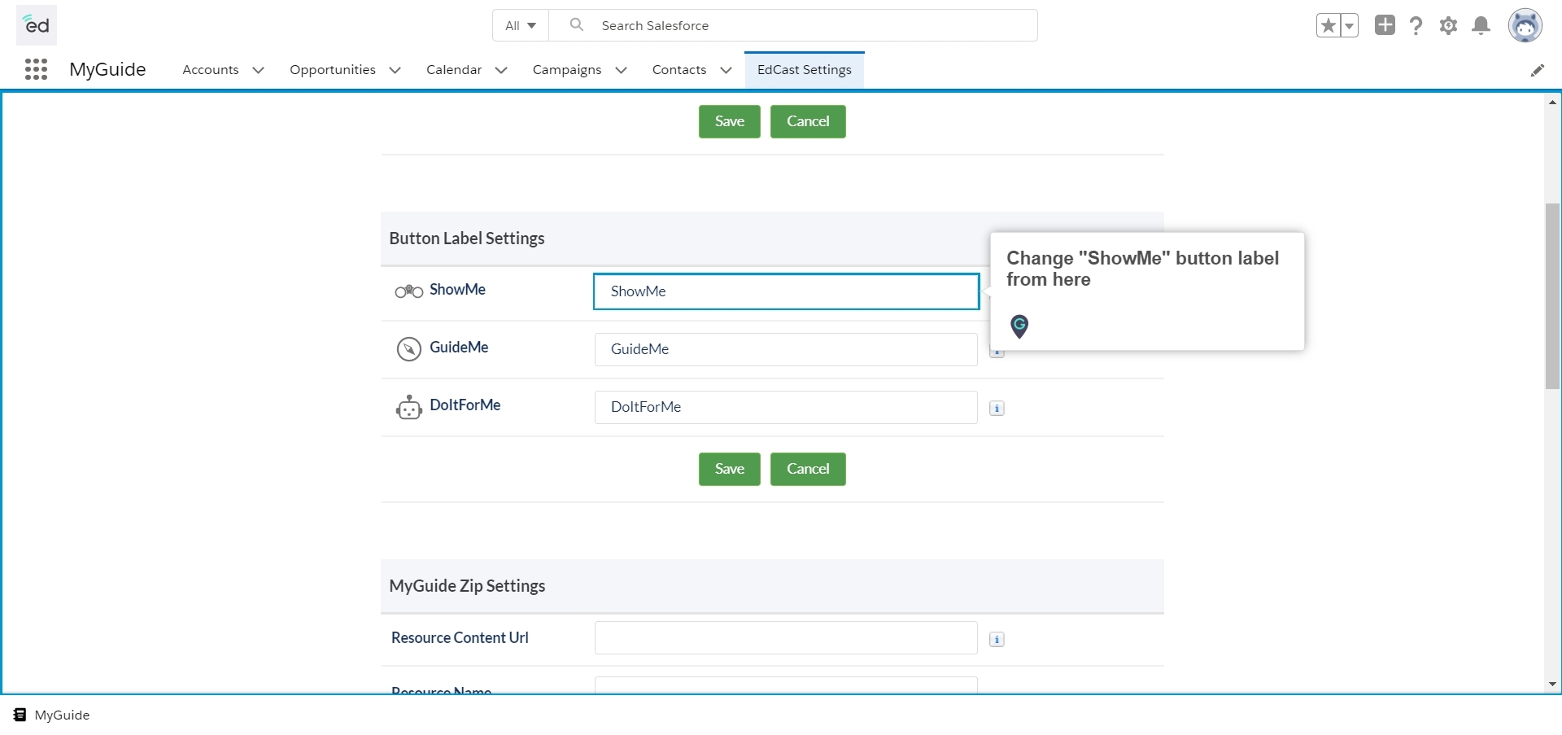Click the MyGuide app name text
1562x735 pixels.
point(107,69)
